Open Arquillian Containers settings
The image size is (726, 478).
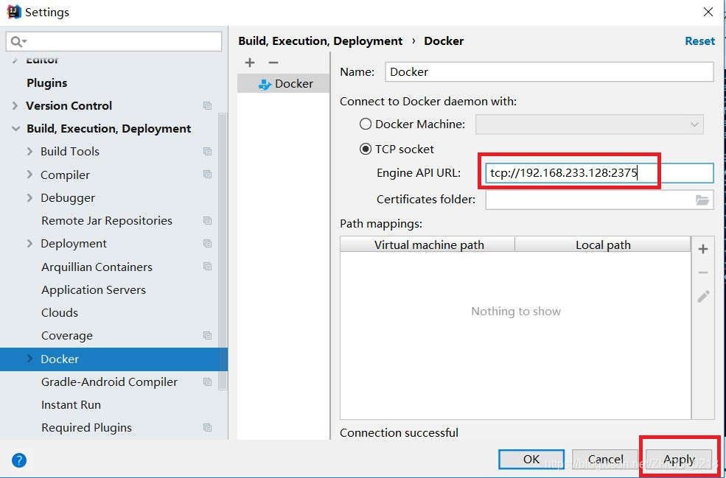tap(97, 267)
